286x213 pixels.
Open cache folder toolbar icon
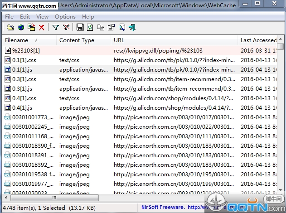coord(10,28)
